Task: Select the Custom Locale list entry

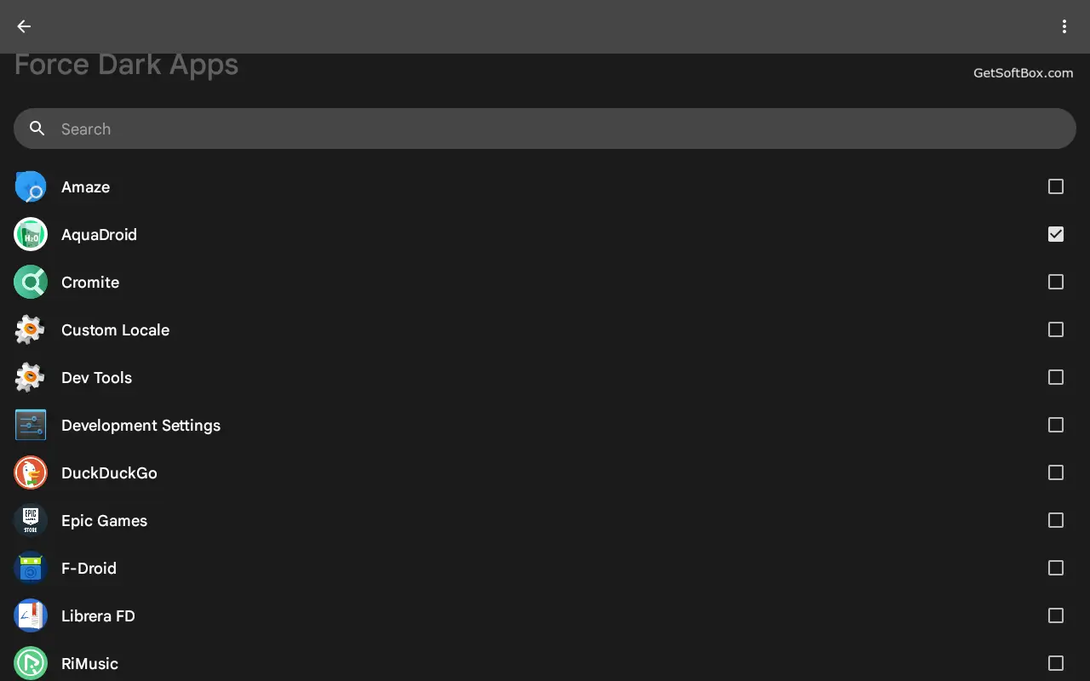Action: pyautogui.click(x=115, y=330)
